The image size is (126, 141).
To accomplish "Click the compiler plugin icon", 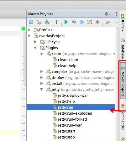I will 49,71.
